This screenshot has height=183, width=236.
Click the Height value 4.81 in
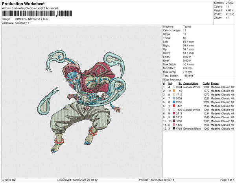coord(230,10)
